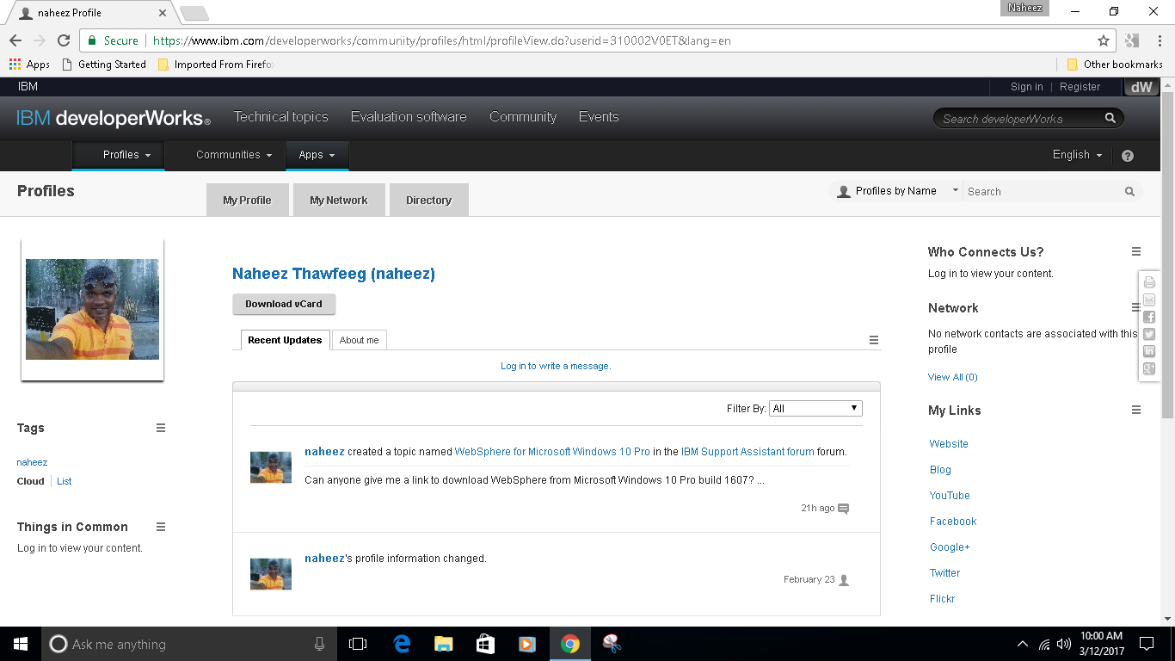Open the YouTube link under My Links
Image resolution: width=1175 pixels, height=661 pixels.
pyautogui.click(x=950, y=496)
